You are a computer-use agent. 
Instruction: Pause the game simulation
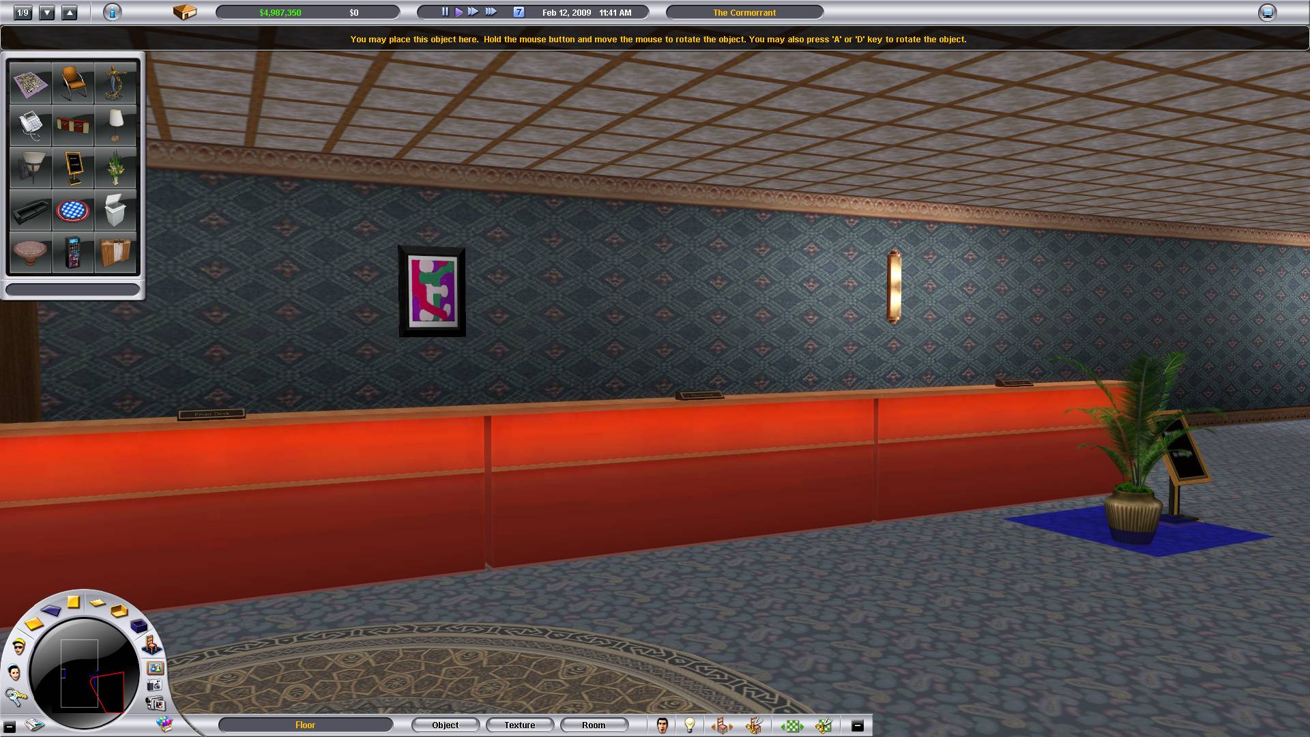coord(445,12)
